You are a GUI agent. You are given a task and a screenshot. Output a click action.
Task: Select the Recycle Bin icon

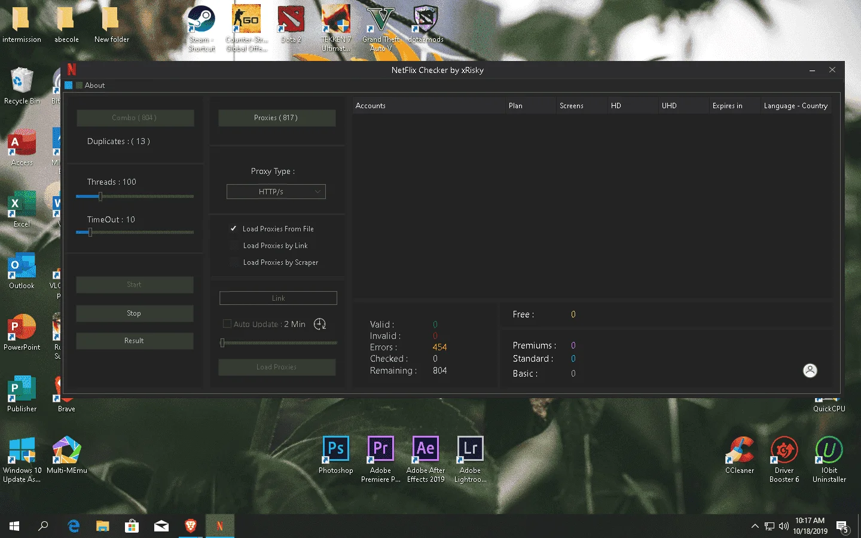click(22, 86)
